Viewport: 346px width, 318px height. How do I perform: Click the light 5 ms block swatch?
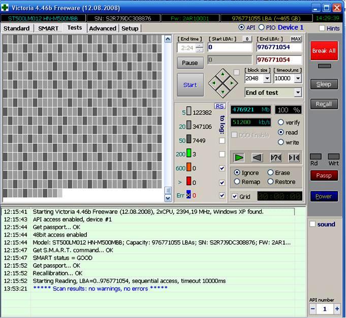(x=188, y=111)
